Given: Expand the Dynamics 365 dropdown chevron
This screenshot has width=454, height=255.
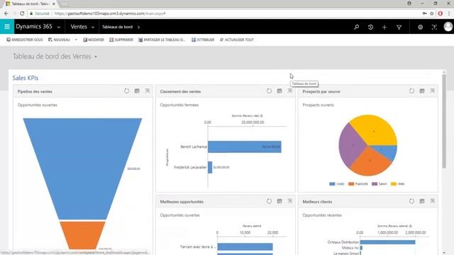Looking at the screenshot, I should tap(59, 27).
